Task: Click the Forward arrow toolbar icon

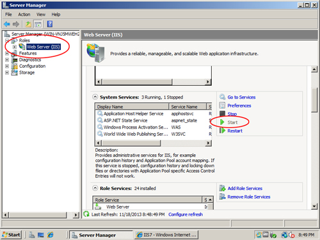Action: click(16, 24)
